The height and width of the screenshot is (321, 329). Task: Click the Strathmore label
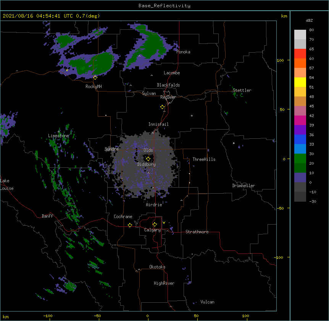(197, 232)
